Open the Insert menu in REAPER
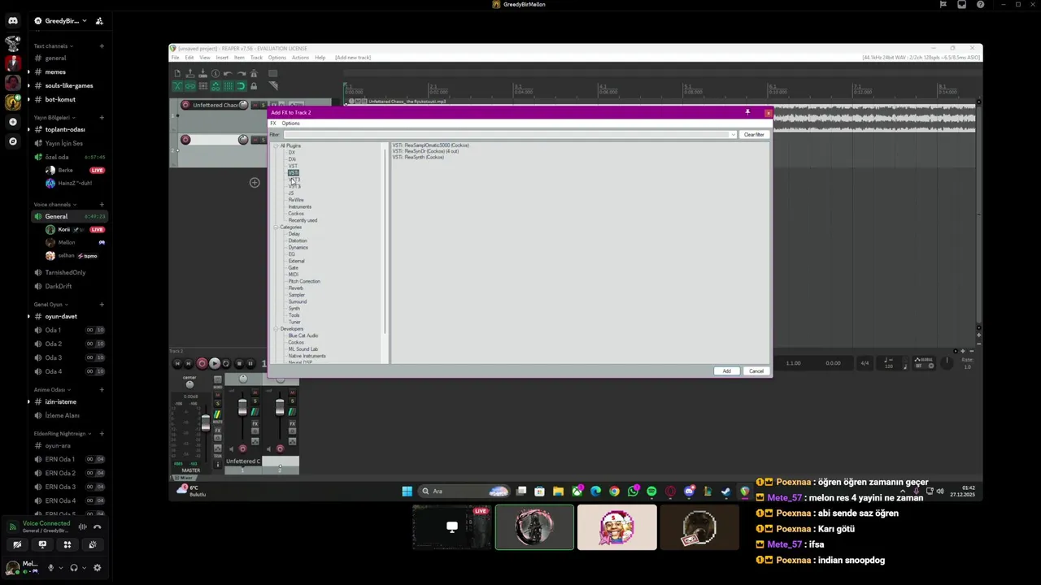Viewport: 1041px width, 585px height. click(222, 58)
